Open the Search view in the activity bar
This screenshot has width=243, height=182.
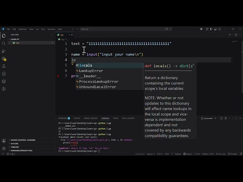pos(4,43)
